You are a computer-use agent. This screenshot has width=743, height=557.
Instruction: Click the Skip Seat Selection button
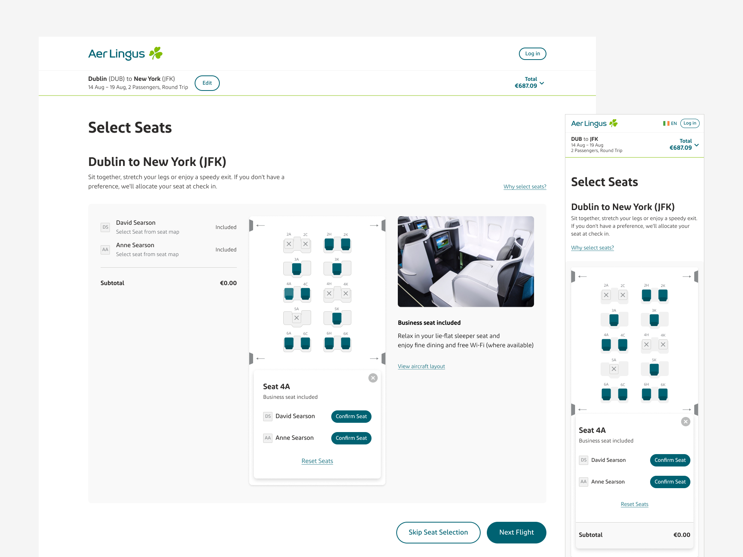point(438,532)
